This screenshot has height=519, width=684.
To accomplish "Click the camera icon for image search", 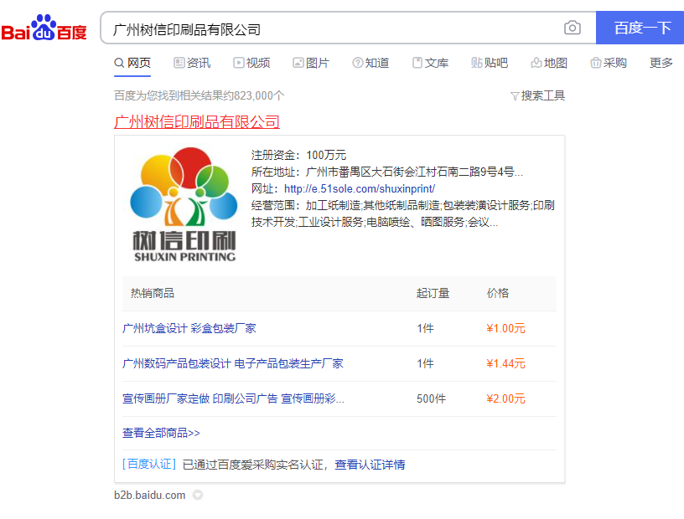I will (572, 28).
